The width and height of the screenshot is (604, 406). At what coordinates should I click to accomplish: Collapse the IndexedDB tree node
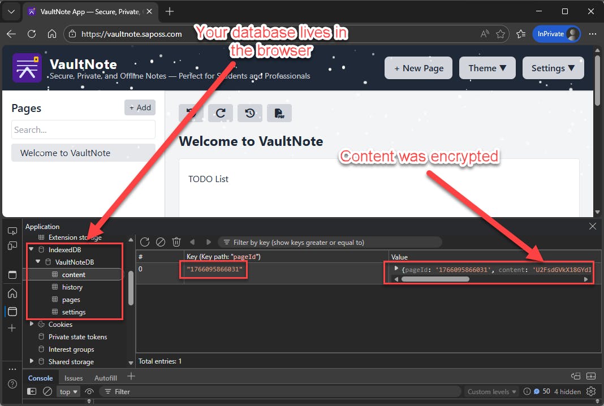[31, 249]
